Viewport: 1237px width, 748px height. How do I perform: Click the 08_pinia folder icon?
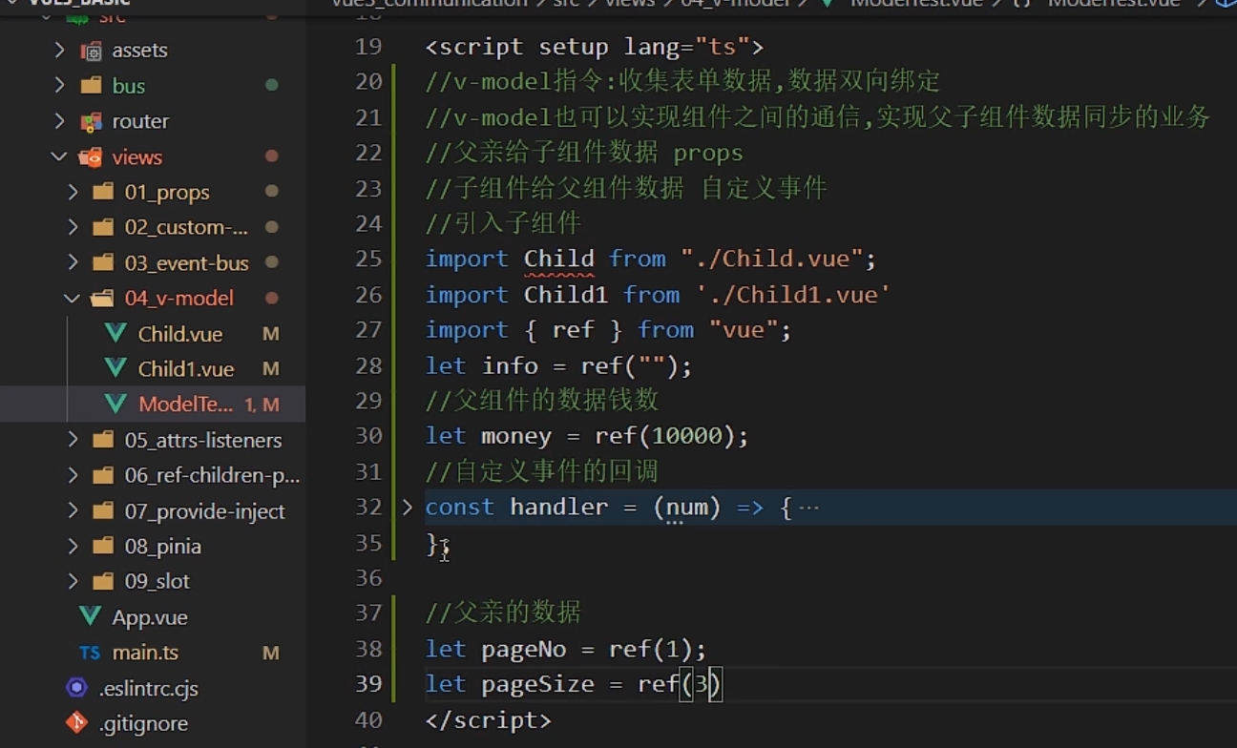coord(104,546)
